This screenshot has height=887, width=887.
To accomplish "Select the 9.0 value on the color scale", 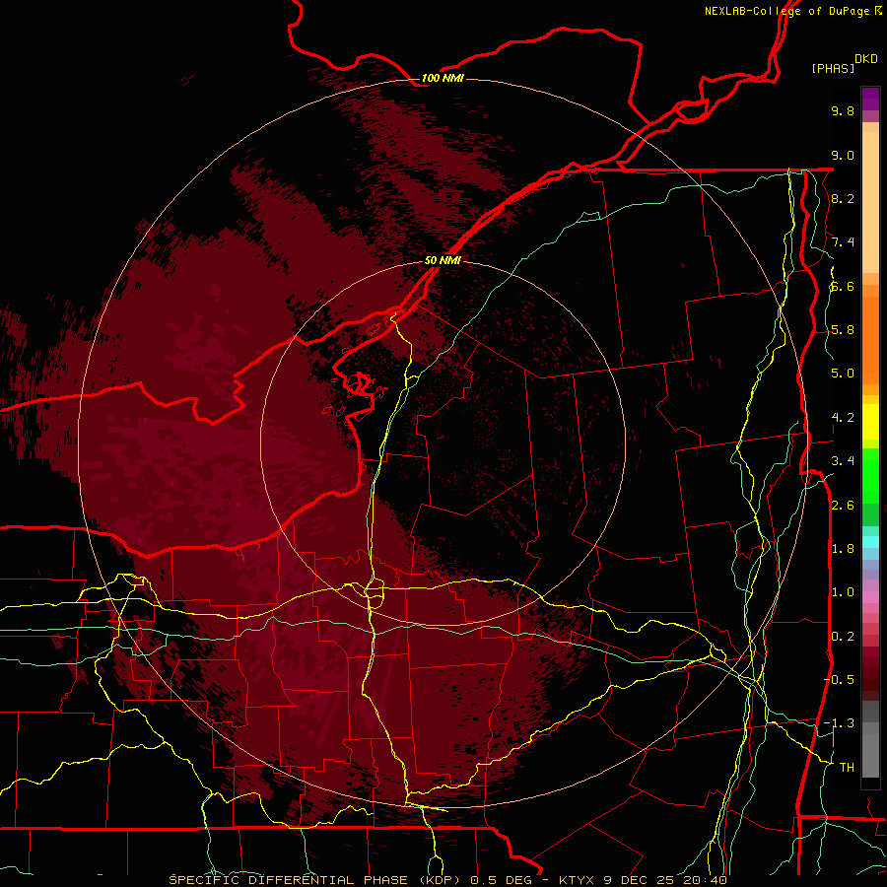I will click(x=843, y=155).
